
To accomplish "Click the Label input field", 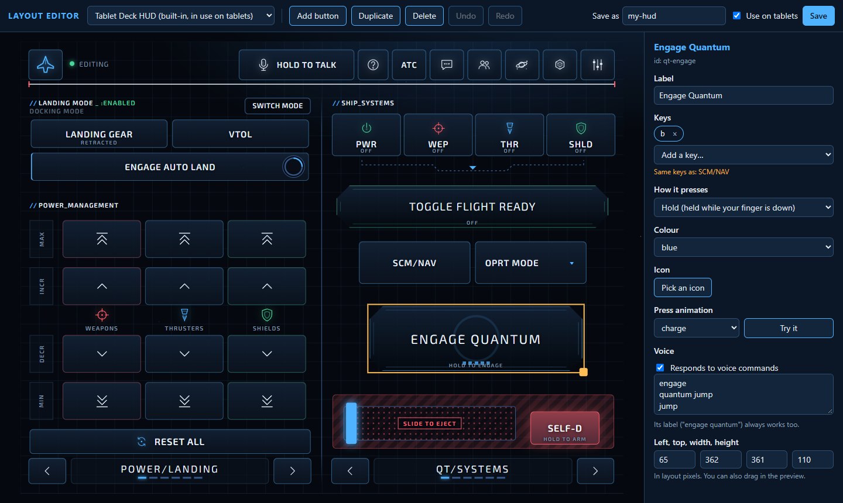I will (x=743, y=95).
